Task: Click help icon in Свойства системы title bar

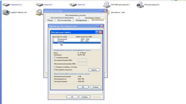Action: [x=102, y=11]
